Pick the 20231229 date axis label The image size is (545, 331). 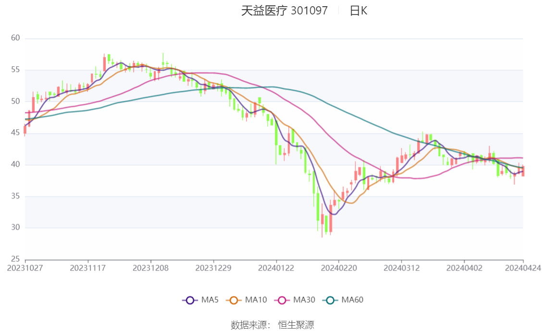point(213,268)
